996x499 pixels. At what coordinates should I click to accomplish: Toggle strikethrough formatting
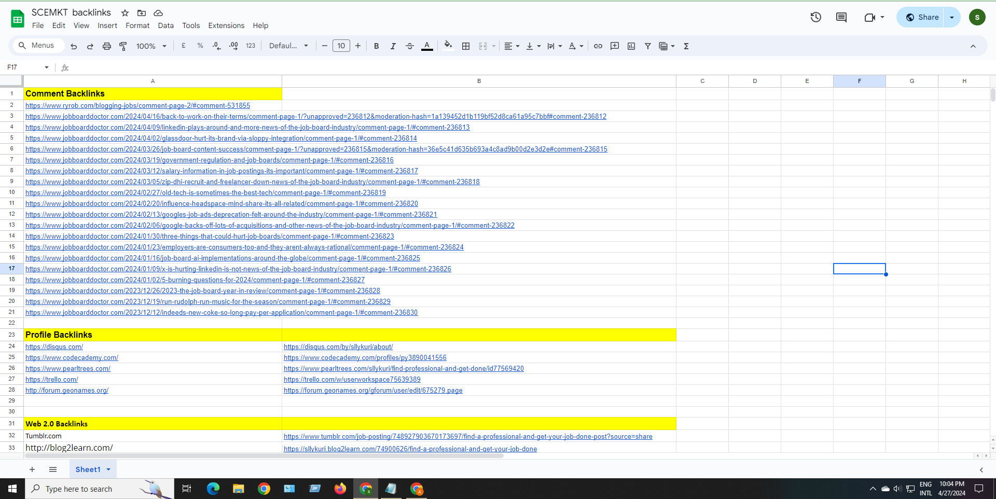pyautogui.click(x=409, y=46)
